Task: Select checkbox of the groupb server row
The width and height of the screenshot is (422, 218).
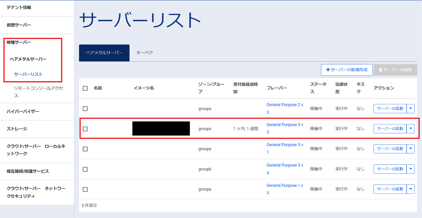Action: 85,169
